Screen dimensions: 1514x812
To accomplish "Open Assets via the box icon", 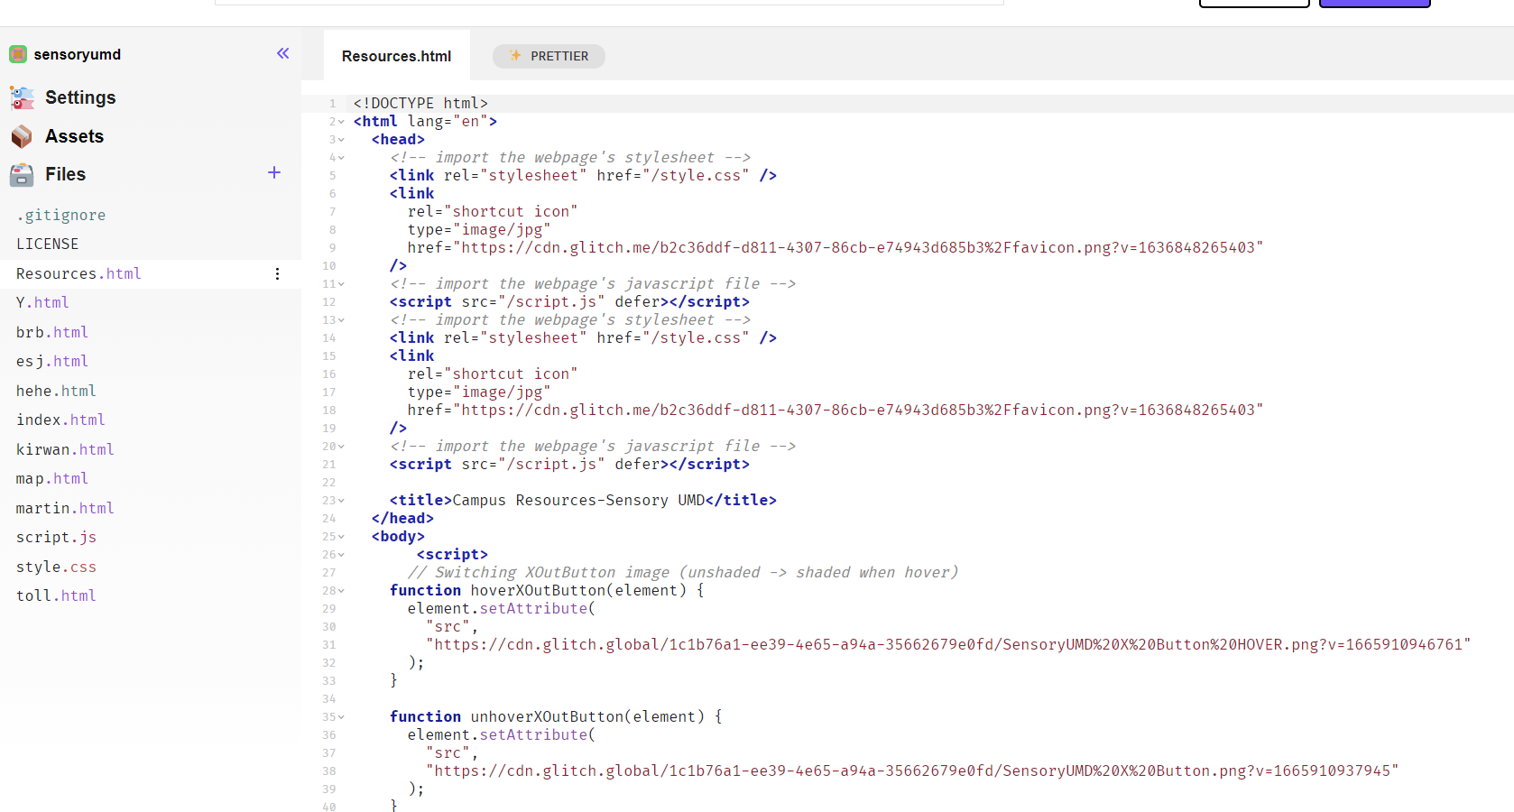I will point(22,136).
